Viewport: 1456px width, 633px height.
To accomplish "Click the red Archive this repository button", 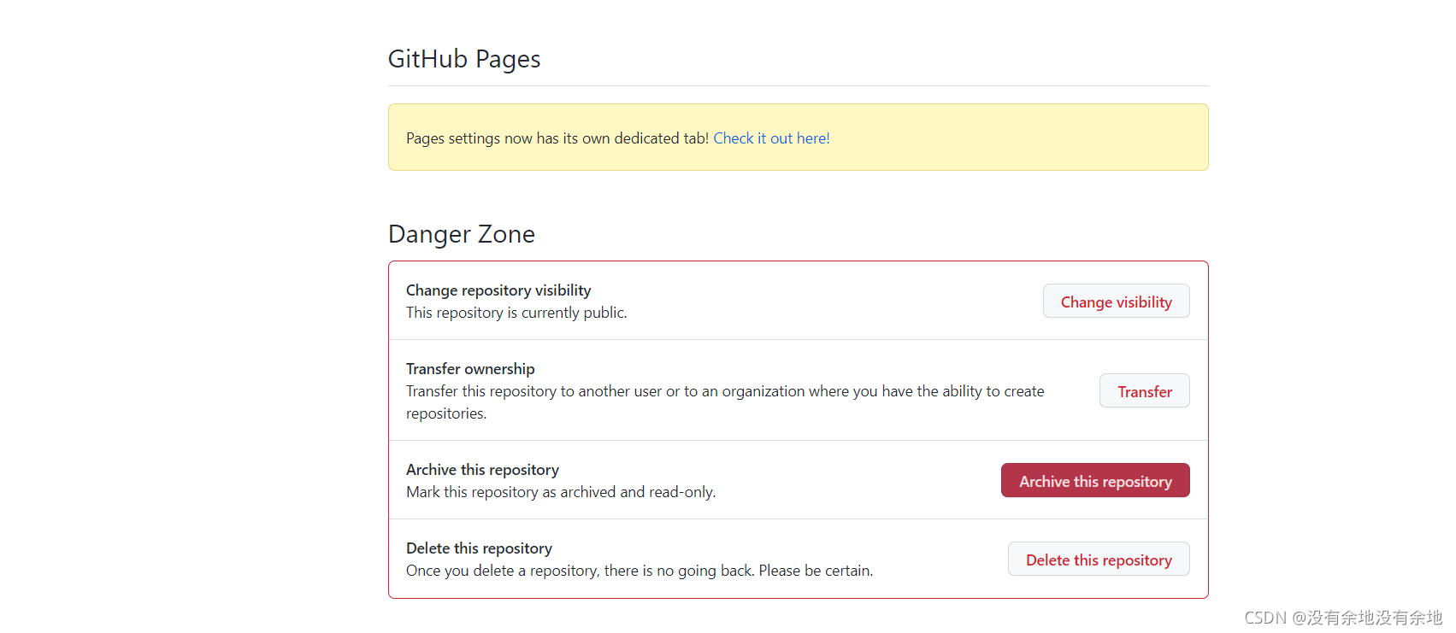I will [1095, 481].
